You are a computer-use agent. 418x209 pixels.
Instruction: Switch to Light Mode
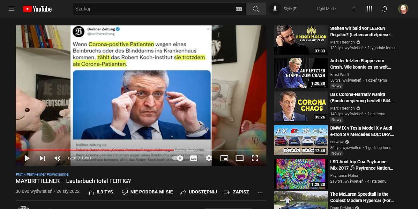(326, 9)
